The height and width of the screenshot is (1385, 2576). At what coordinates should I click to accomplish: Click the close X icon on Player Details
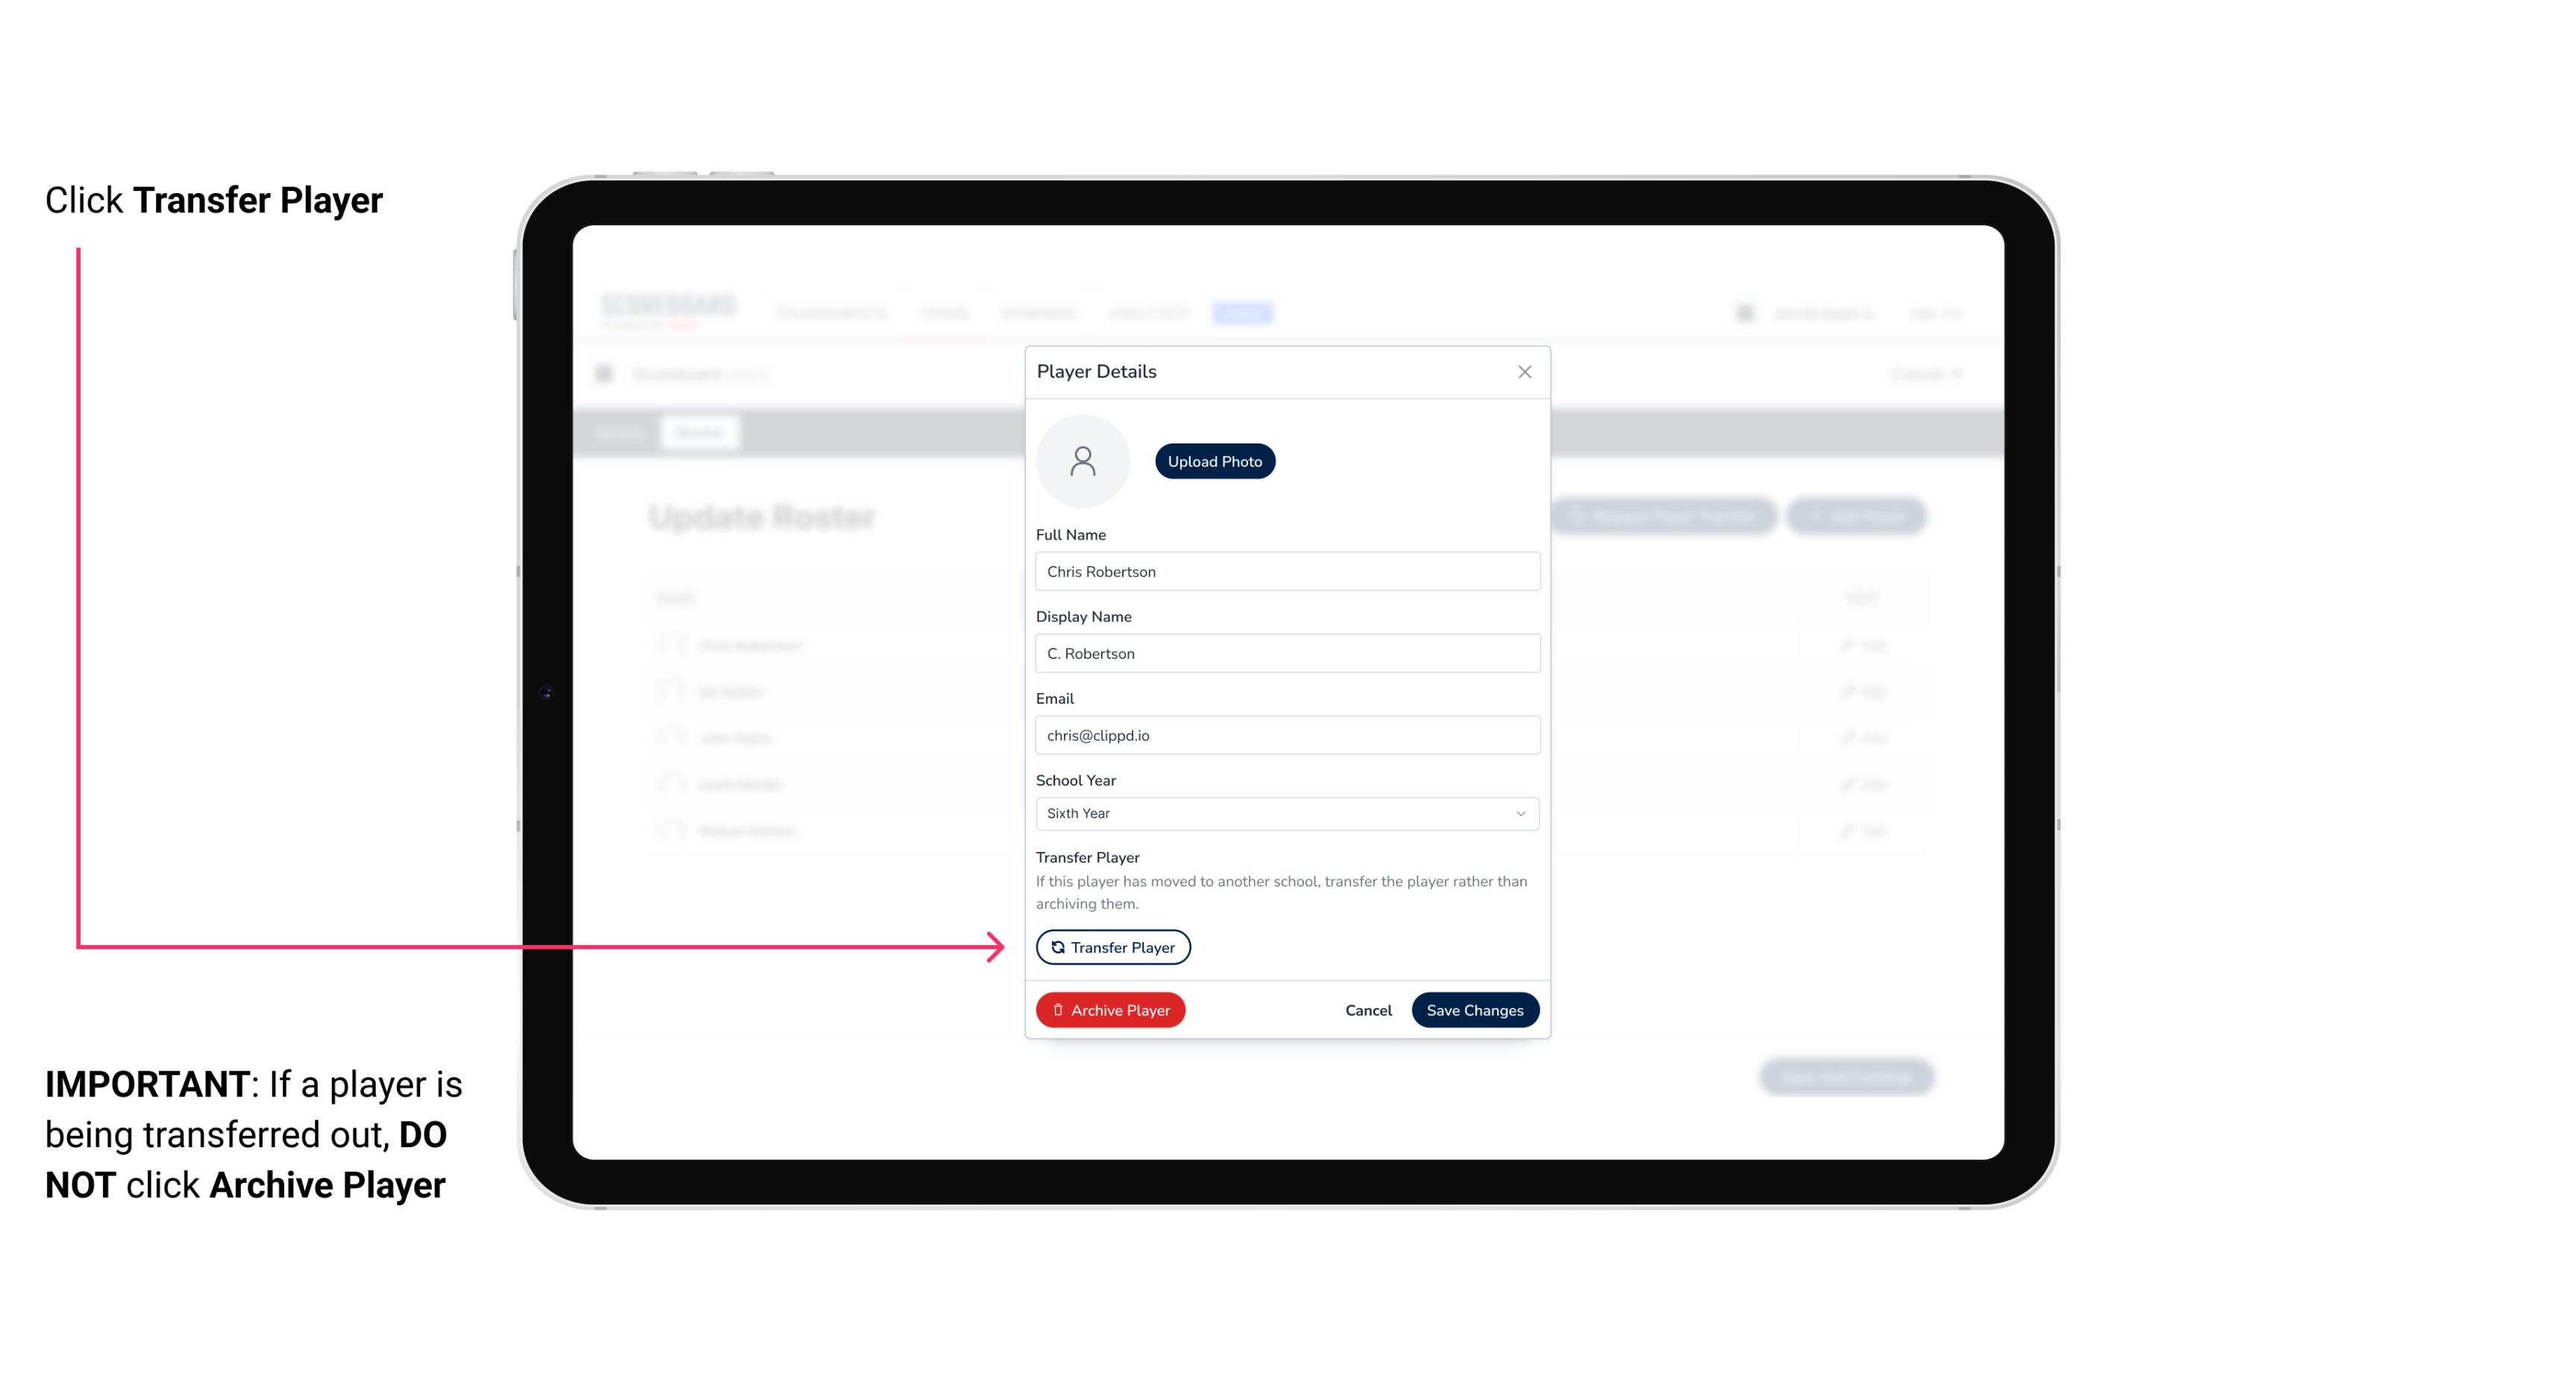click(1524, 372)
